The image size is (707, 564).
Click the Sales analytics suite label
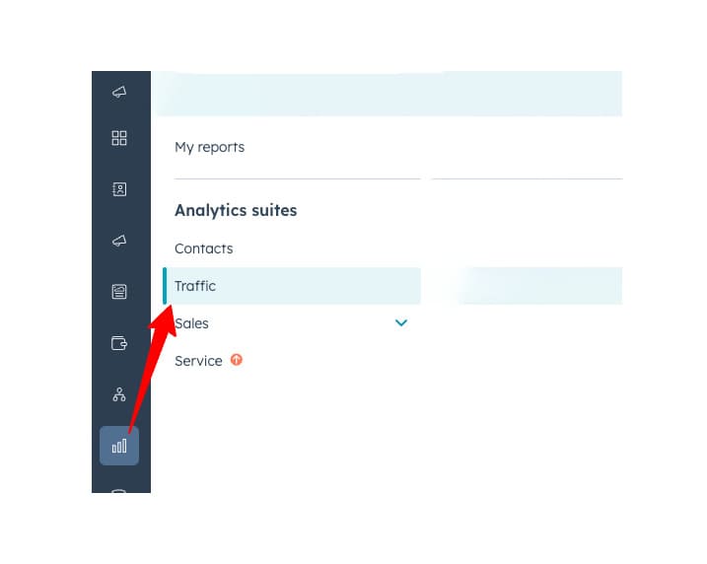click(191, 323)
